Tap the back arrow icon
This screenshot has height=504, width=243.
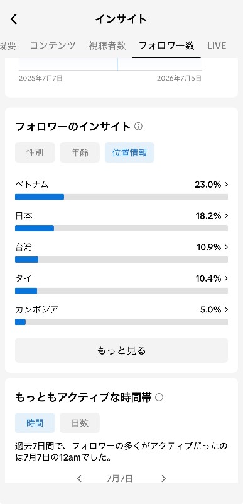click(14, 20)
